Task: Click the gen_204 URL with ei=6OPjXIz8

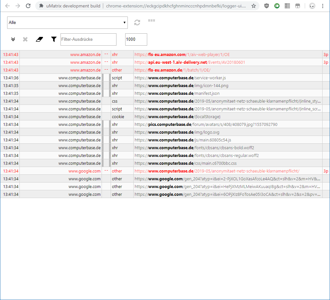Action: tap(227, 194)
